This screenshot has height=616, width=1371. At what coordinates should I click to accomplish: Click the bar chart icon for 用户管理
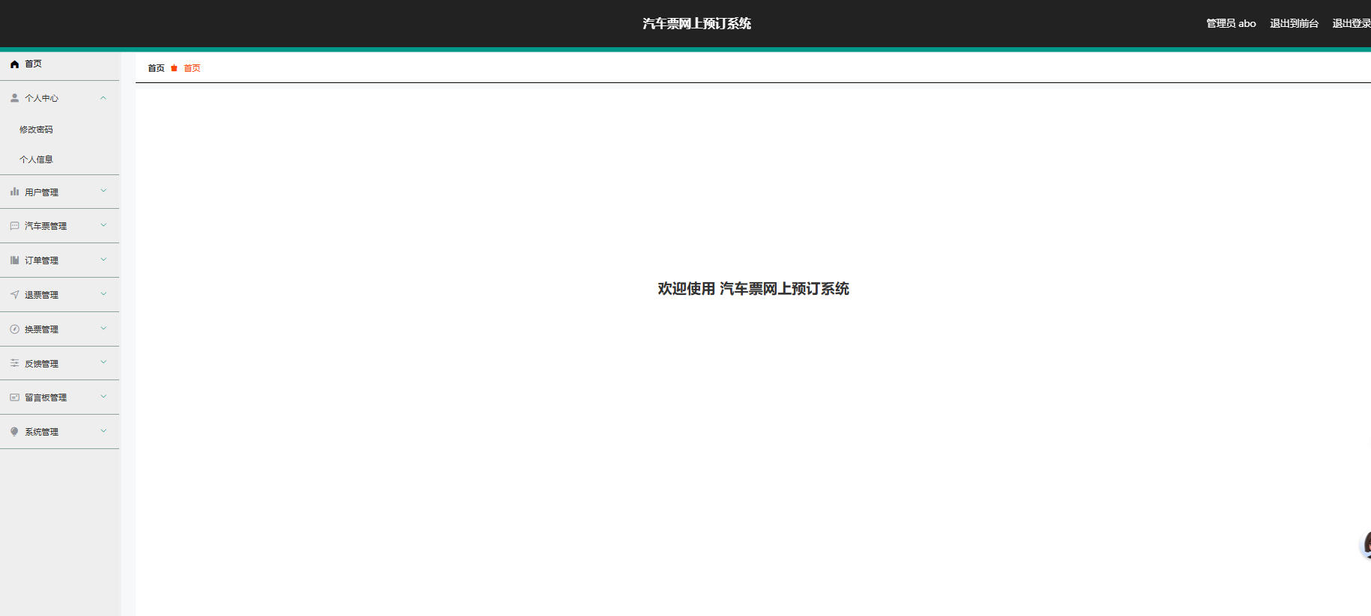14,192
